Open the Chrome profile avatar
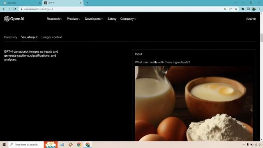This screenshot has height=148, width=263. (x=254, y=9)
